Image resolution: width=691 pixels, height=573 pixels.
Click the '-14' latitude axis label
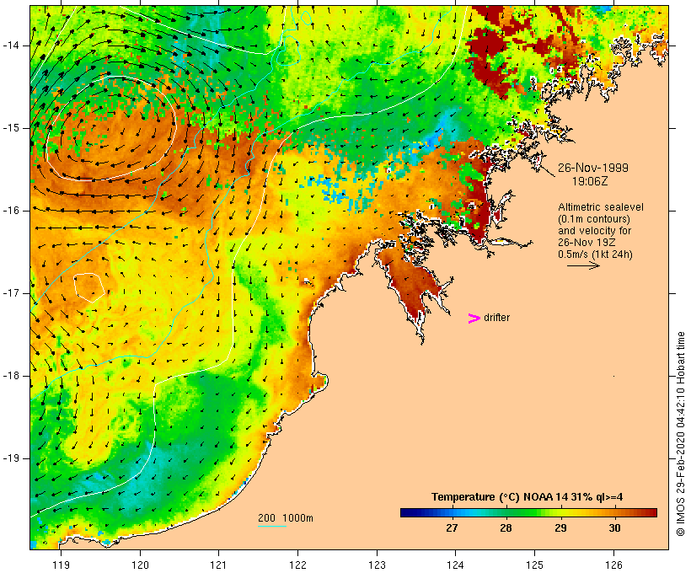pos(11,46)
